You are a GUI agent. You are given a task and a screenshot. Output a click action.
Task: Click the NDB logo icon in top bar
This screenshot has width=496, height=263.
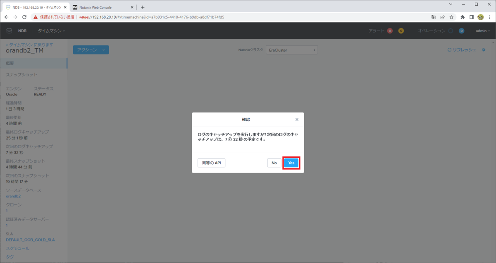coord(9,31)
